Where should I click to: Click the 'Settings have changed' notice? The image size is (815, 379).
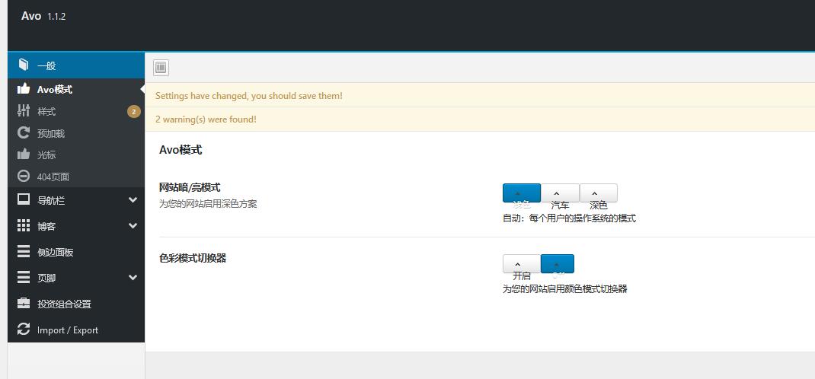pyautogui.click(x=480, y=96)
